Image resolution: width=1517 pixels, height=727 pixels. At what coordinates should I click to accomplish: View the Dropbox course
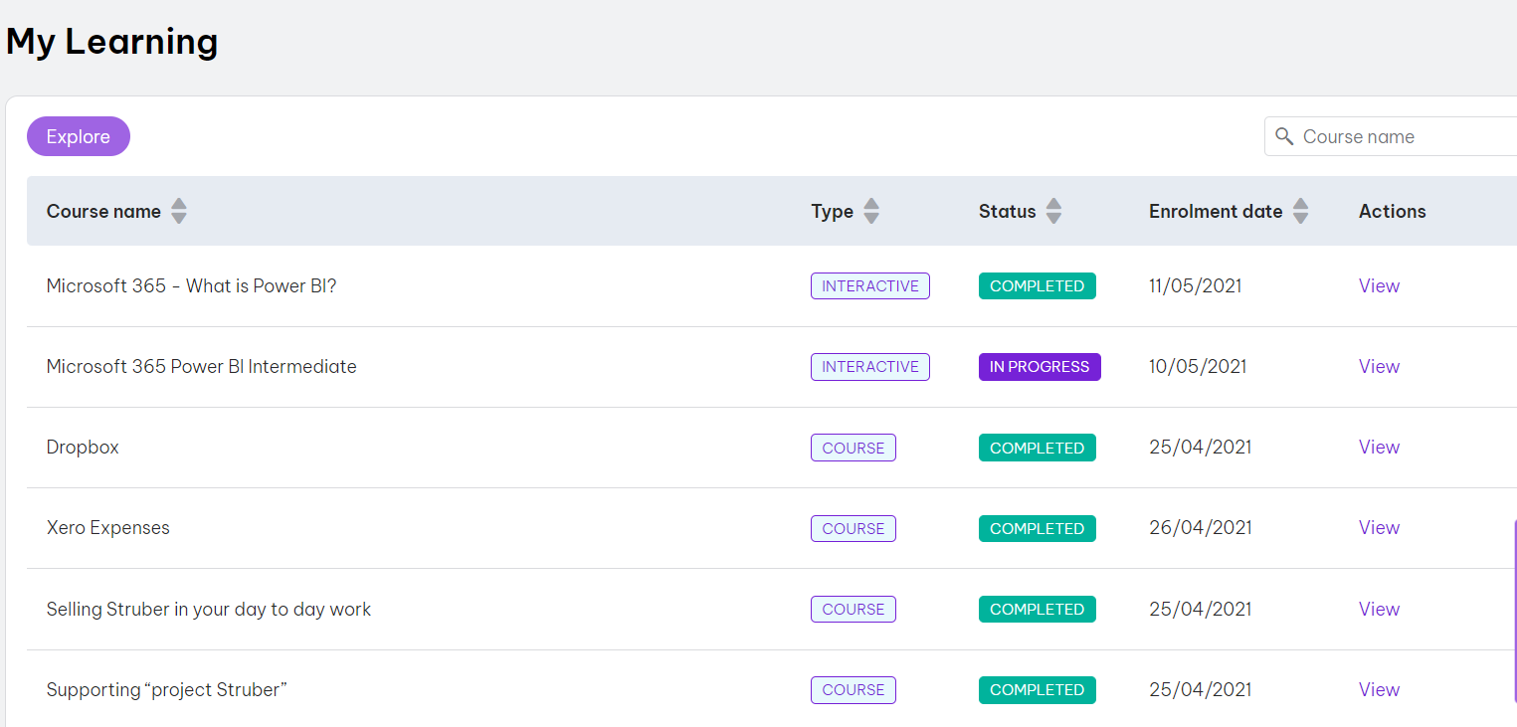pyautogui.click(x=1379, y=447)
